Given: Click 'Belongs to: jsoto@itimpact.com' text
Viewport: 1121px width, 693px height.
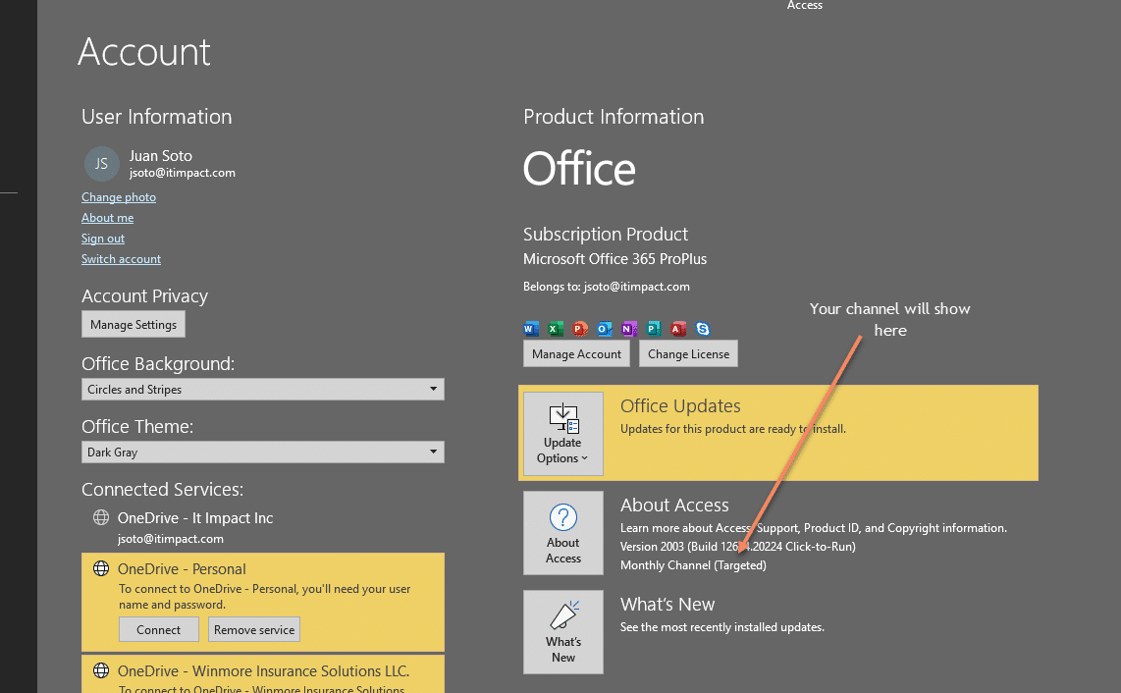Looking at the screenshot, I should tap(607, 287).
